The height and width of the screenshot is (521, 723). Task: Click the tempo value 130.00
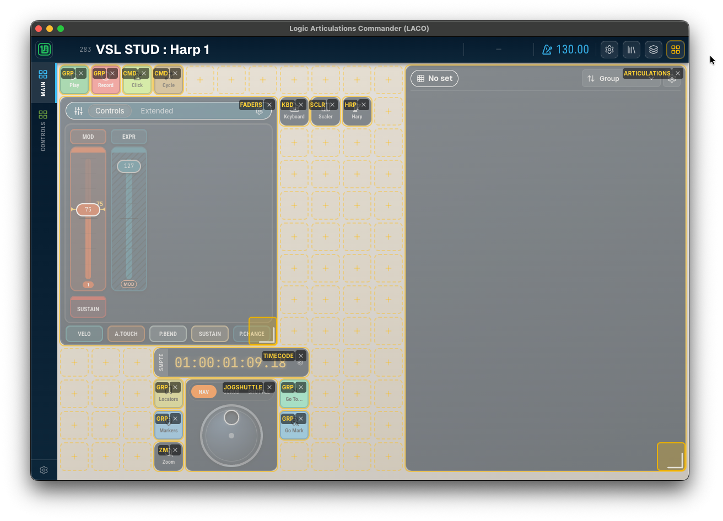tap(573, 50)
